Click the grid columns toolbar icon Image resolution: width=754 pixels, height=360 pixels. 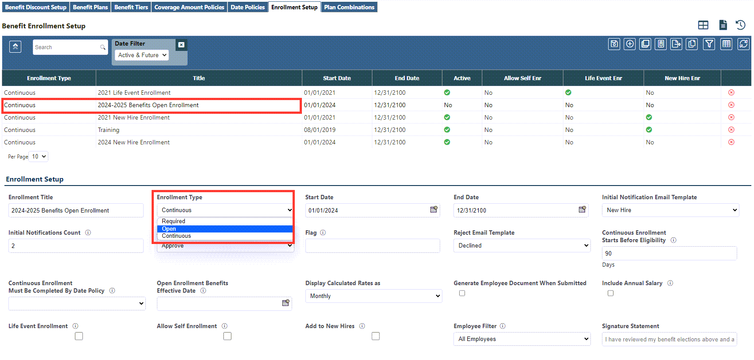pyautogui.click(x=726, y=44)
